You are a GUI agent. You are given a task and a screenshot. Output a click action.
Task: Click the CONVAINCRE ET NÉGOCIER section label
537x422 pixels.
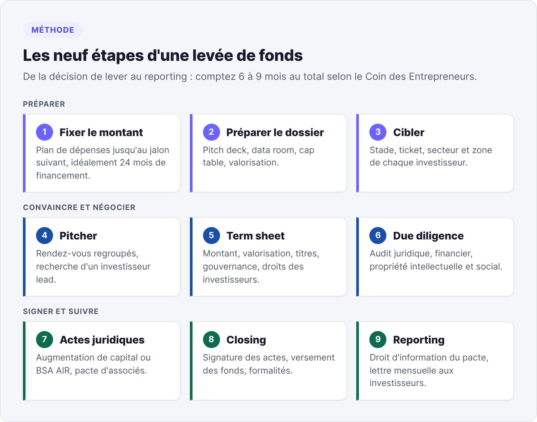(79, 208)
